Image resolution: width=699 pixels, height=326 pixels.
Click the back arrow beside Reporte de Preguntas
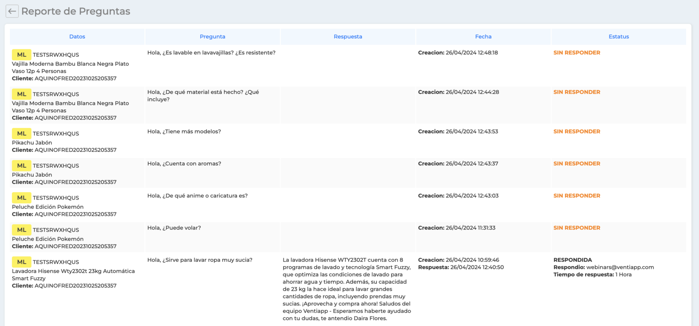pyautogui.click(x=12, y=11)
